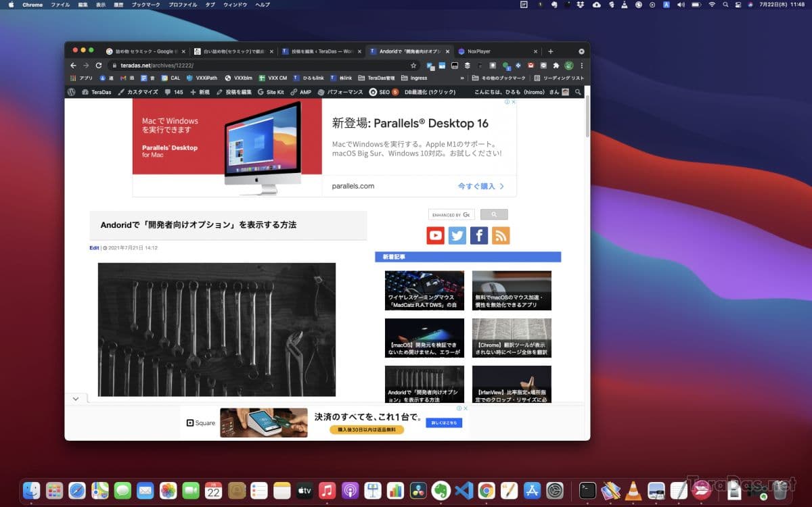Click the Google custom search field

(451, 214)
